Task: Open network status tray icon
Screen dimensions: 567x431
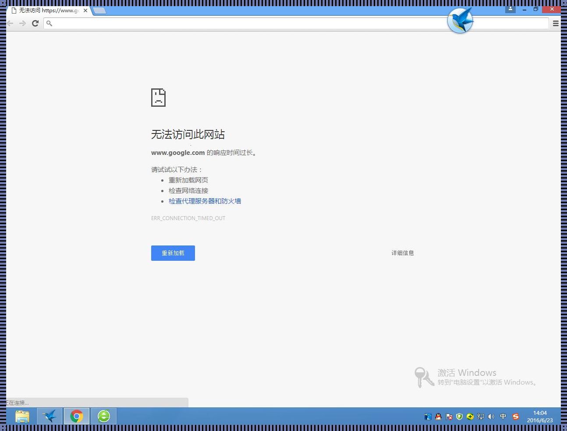Action: click(x=481, y=417)
